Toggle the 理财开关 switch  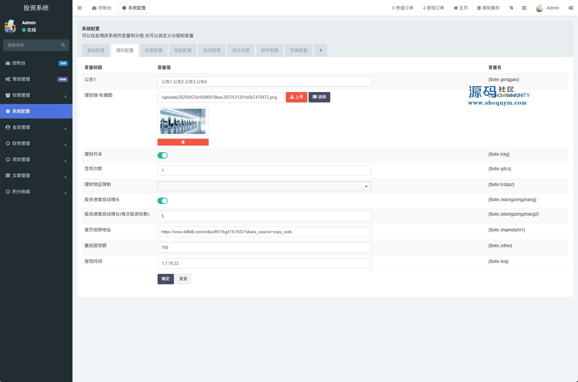pos(163,155)
